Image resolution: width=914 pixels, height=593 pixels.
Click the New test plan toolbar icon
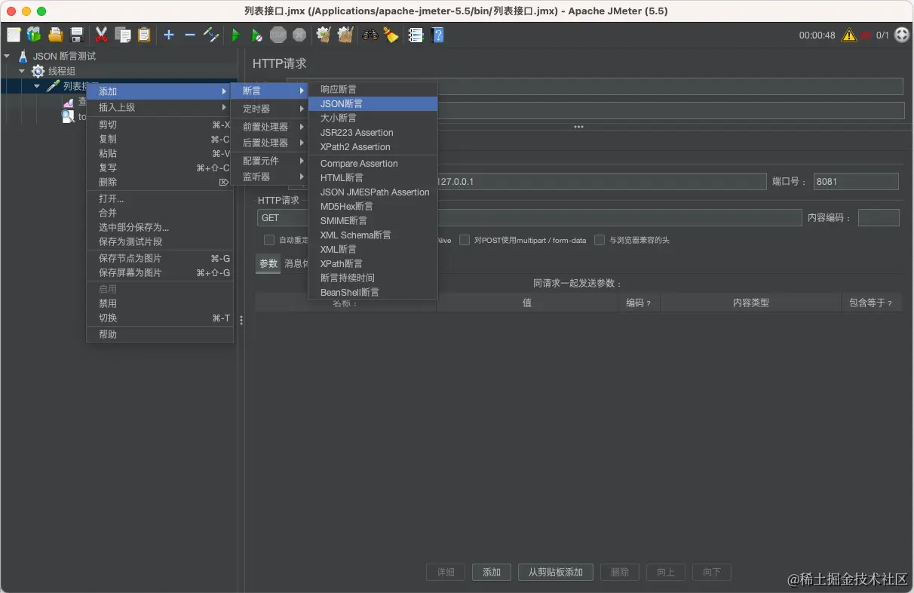14,35
